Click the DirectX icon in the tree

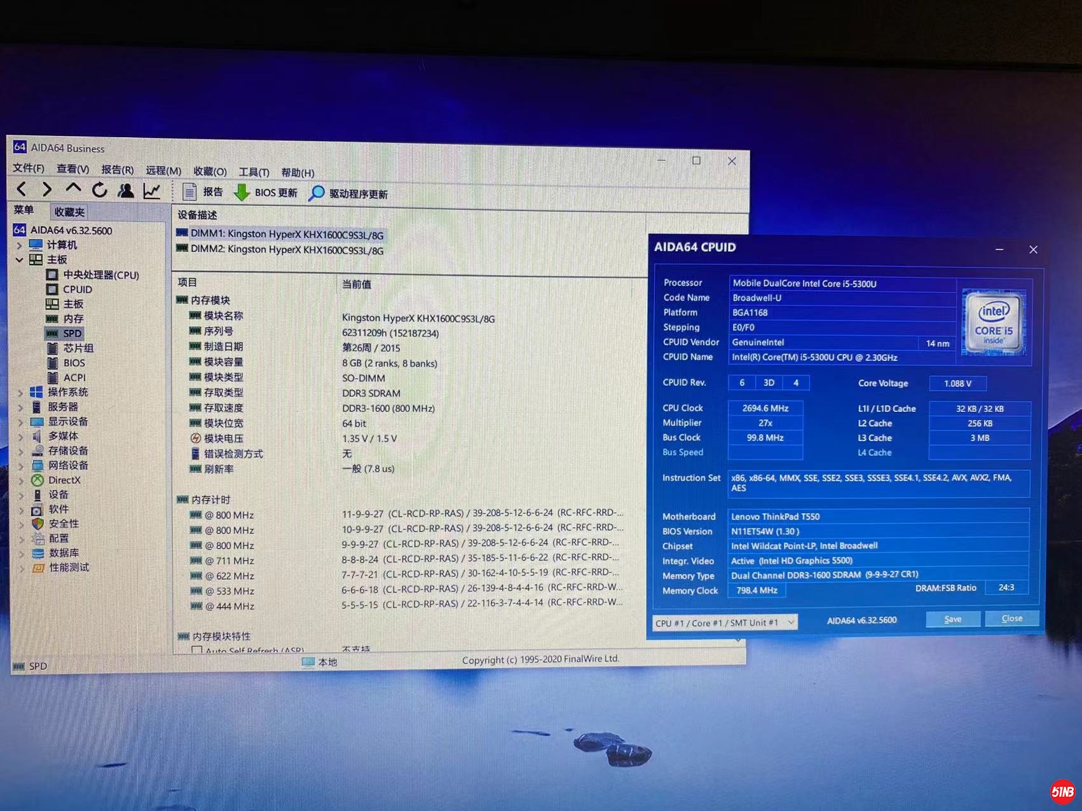38,480
